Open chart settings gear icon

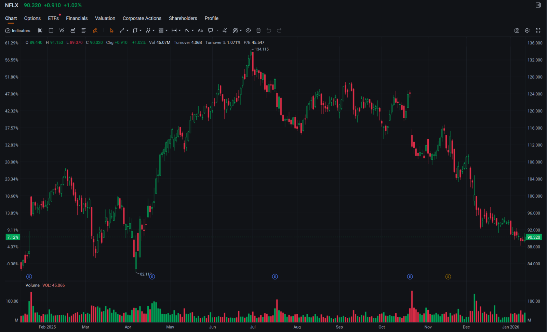point(527,30)
